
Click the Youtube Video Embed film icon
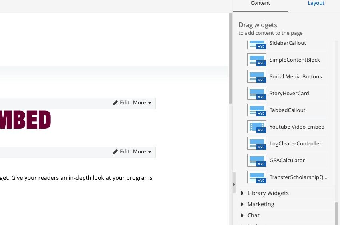[x=257, y=127]
